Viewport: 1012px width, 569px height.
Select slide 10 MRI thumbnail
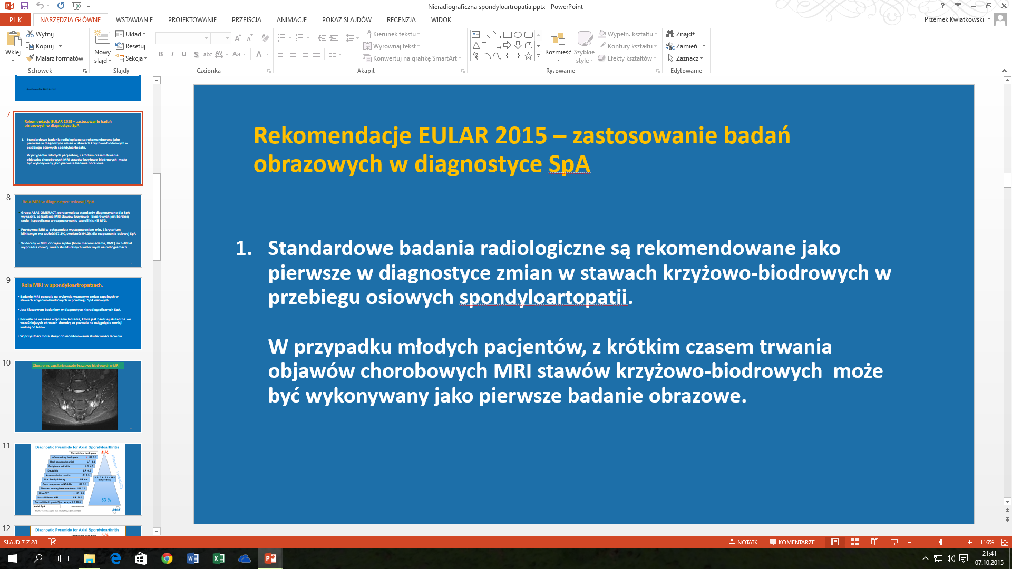78,396
